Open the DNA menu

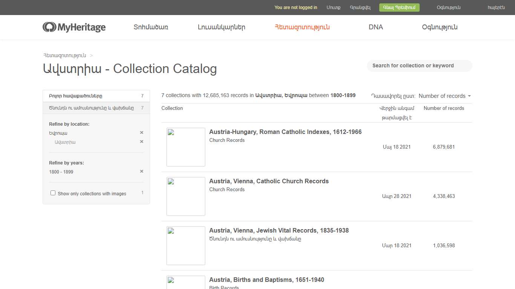tap(376, 27)
